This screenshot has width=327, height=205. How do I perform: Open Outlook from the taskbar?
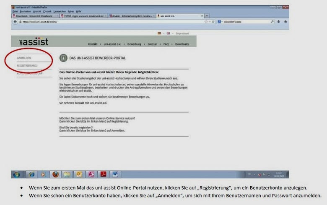click(x=79, y=174)
